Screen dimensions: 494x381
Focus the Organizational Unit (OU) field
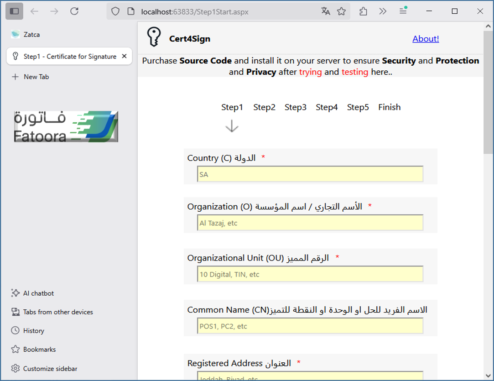tap(310, 274)
